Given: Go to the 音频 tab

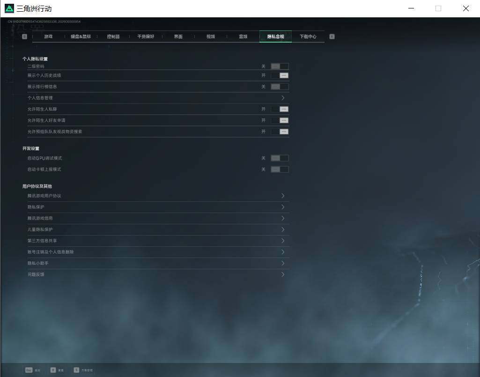Looking at the screenshot, I should [x=243, y=37].
